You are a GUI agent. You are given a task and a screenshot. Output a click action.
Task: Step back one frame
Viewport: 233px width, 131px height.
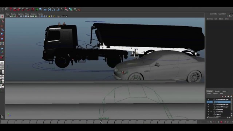[211, 122]
